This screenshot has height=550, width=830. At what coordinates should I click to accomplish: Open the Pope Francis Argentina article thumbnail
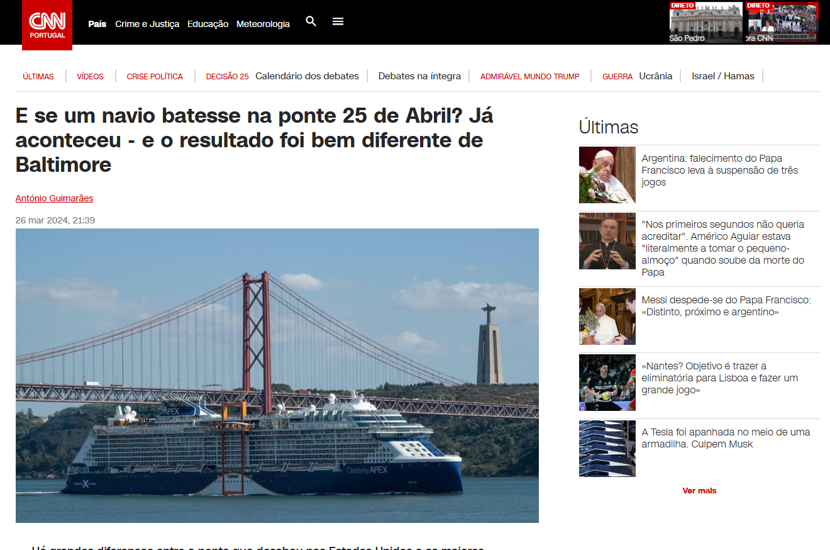[607, 175]
